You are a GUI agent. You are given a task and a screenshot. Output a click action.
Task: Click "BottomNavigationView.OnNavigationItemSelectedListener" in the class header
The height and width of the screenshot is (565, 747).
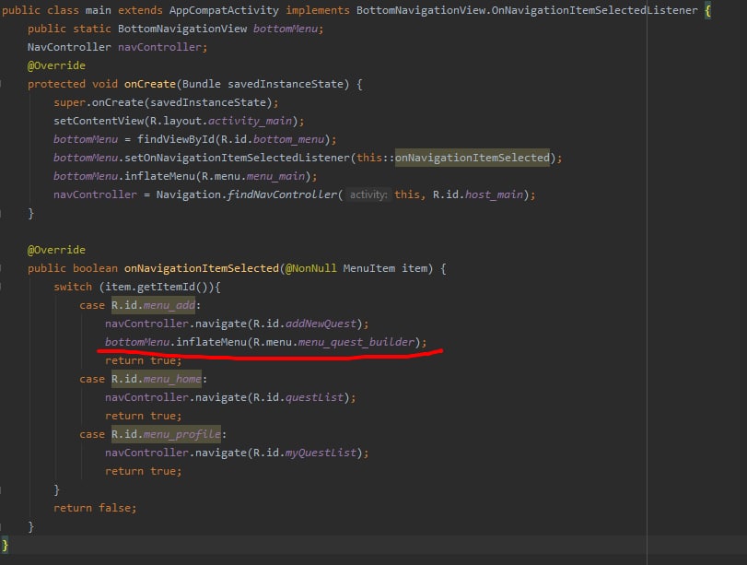[x=527, y=10]
